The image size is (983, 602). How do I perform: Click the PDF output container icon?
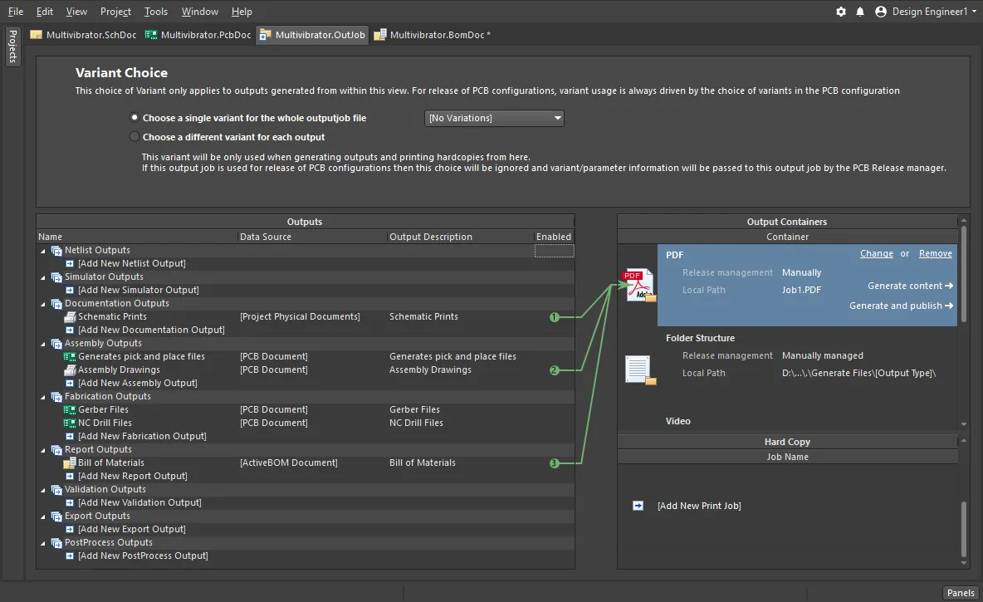tap(638, 286)
